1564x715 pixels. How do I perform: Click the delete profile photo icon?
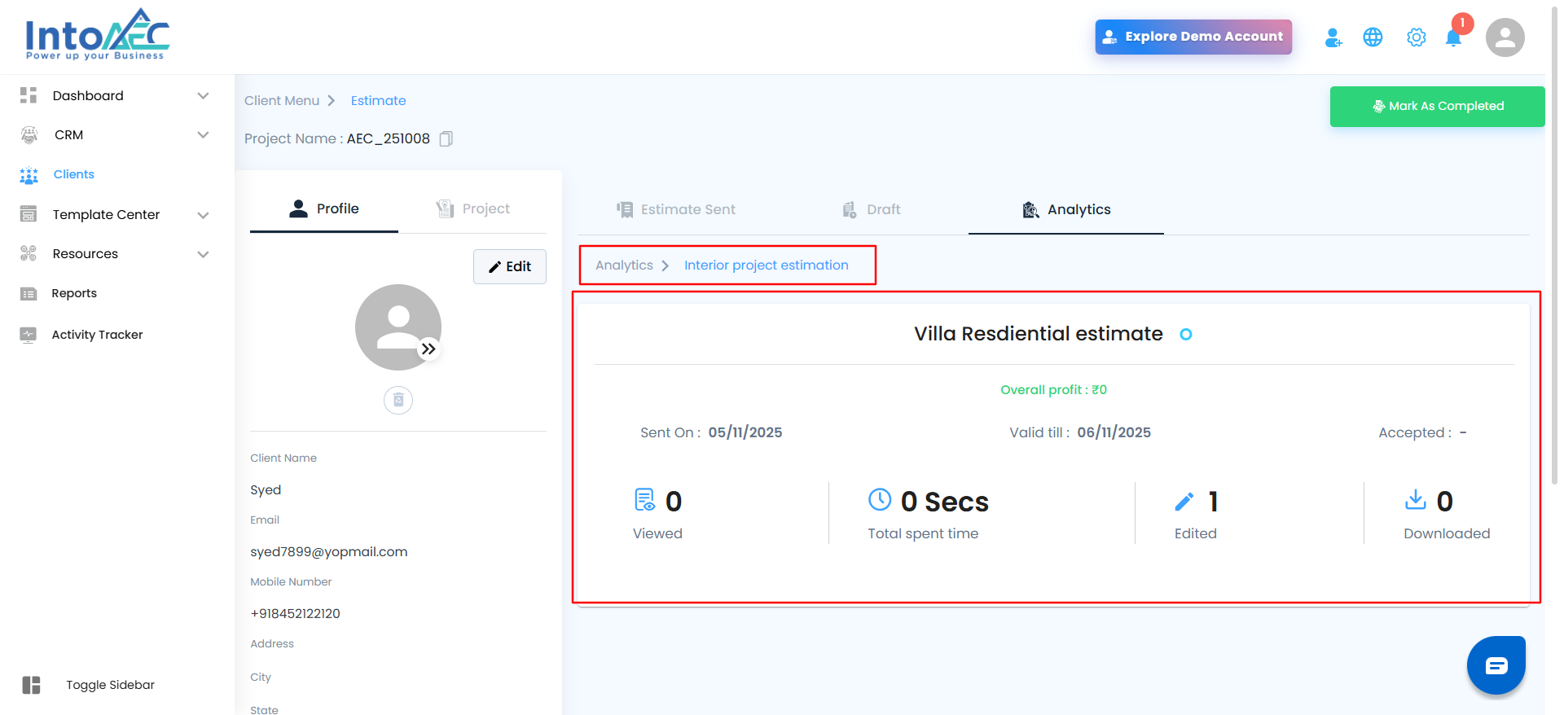click(x=398, y=400)
